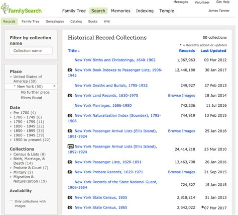The image size is (238, 215).
Task: Click the FamilySearch tree logo
Action: [x=5, y=8]
